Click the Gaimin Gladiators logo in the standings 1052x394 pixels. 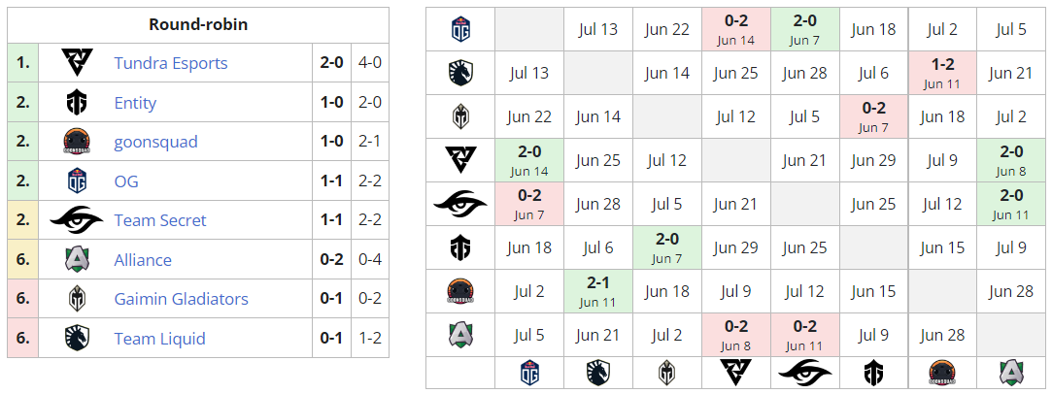click(78, 299)
